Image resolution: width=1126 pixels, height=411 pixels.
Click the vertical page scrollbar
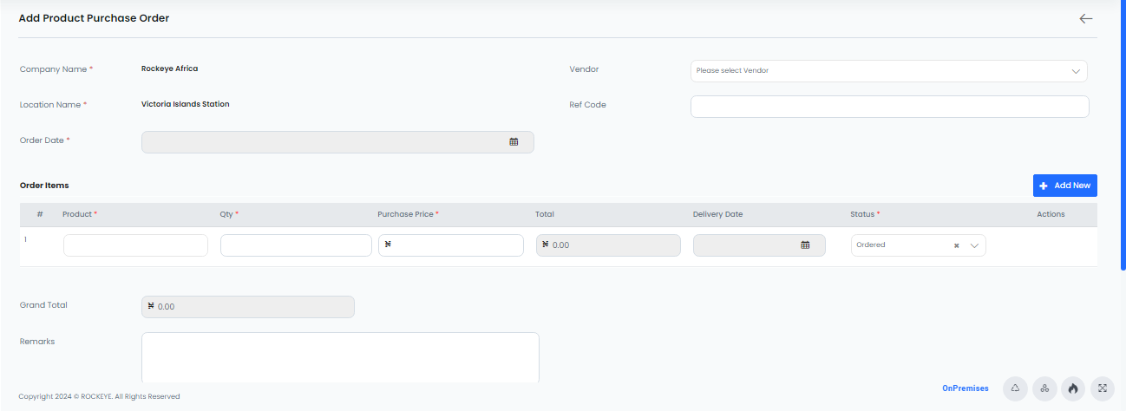click(x=1123, y=134)
